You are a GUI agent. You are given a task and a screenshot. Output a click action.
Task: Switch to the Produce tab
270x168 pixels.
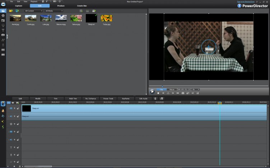pyautogui.click(x=61, y=6)
